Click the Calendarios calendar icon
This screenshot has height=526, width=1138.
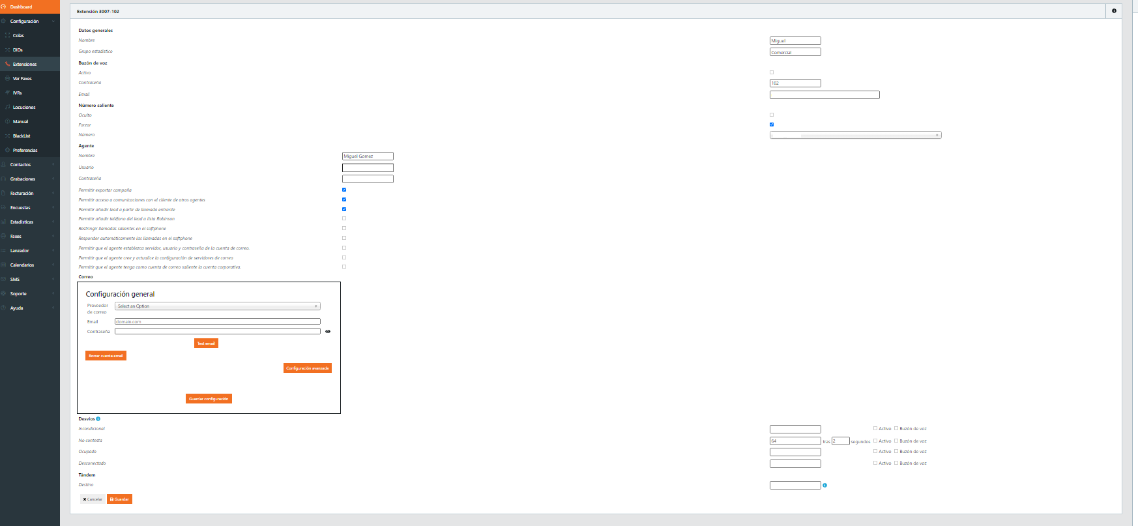coord(4,265)
